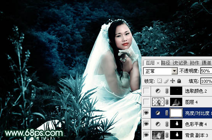212x140 pixels.
Task: Select the 图层 4 layer thumbnail
Action: (158, 102)
